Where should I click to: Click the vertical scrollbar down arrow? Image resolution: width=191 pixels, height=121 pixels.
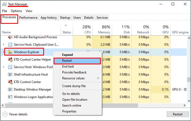coord(189,101)
